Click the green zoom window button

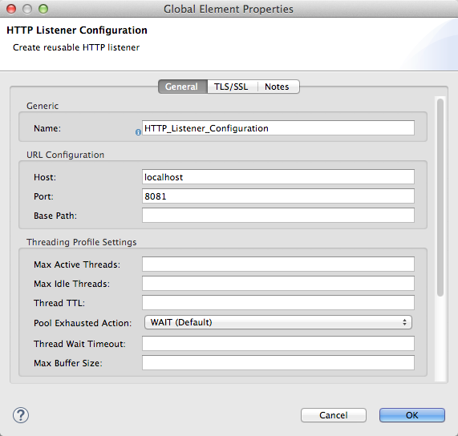point(43,9)
